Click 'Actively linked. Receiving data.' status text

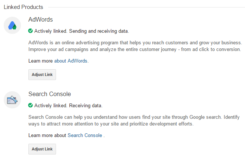[68, 105]
